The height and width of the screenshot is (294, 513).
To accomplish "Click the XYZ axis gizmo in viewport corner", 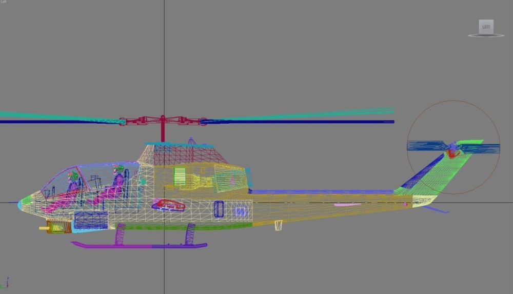I will click(x=4, y=283).
